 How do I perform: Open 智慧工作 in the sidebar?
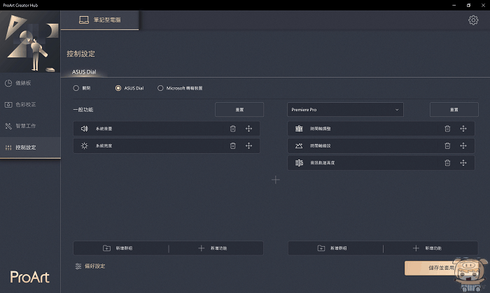[30, 126]
